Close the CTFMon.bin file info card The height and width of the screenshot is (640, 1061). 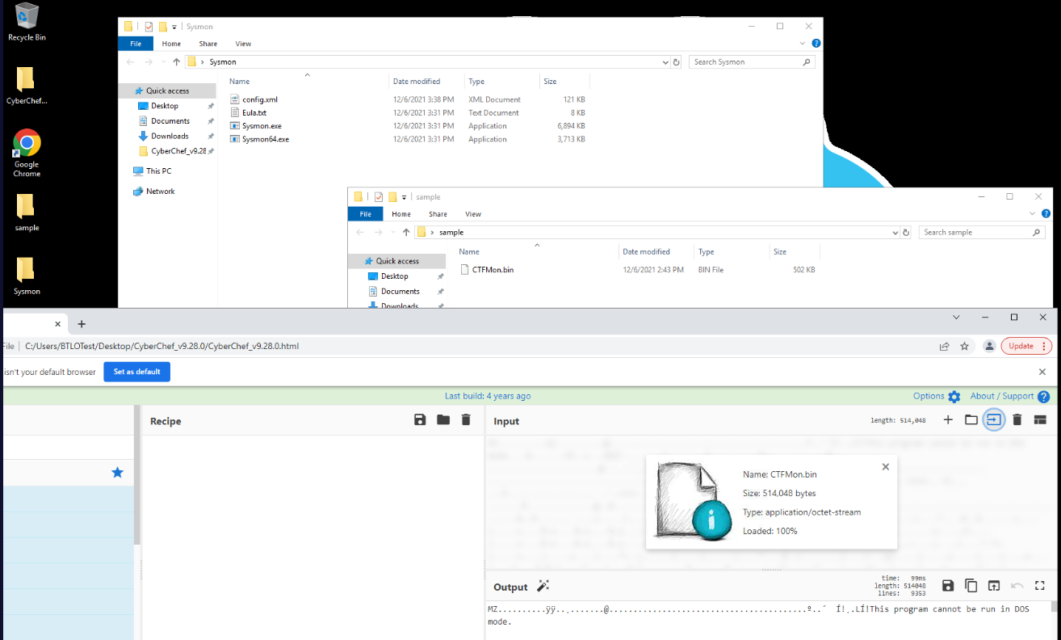[x=886, y=467]
